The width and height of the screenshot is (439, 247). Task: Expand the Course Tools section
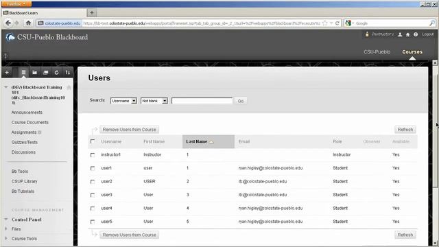[x=6, y=238]
